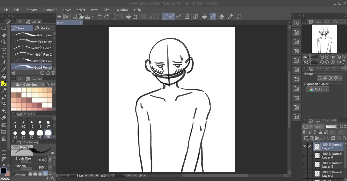Open the File menu
This screenshot has width=347, height=181.
click(x=6, y=10)
